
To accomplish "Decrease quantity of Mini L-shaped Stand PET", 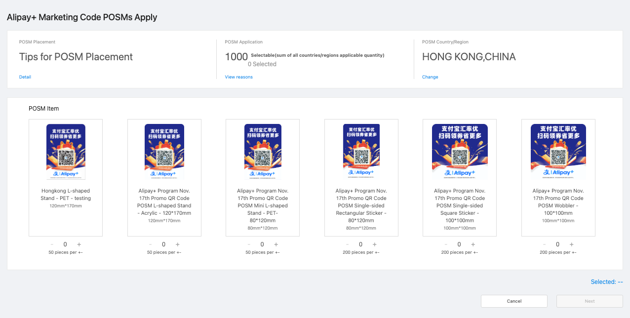I will point(249,244).
